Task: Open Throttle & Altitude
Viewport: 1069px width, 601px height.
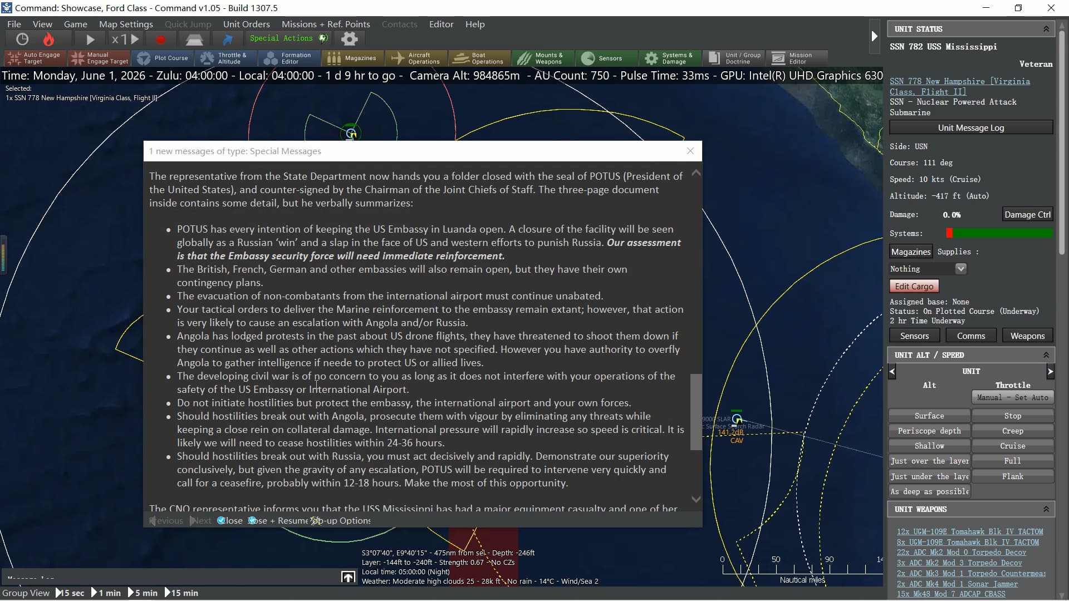Action: point(225,58)
